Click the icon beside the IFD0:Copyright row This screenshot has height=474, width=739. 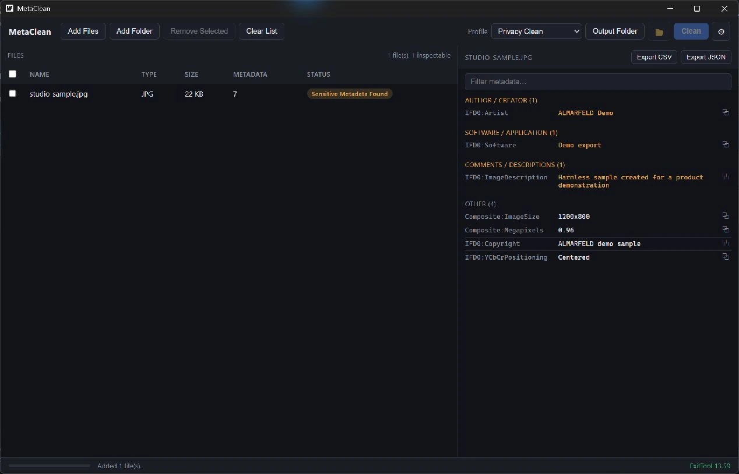coord(726,243)
